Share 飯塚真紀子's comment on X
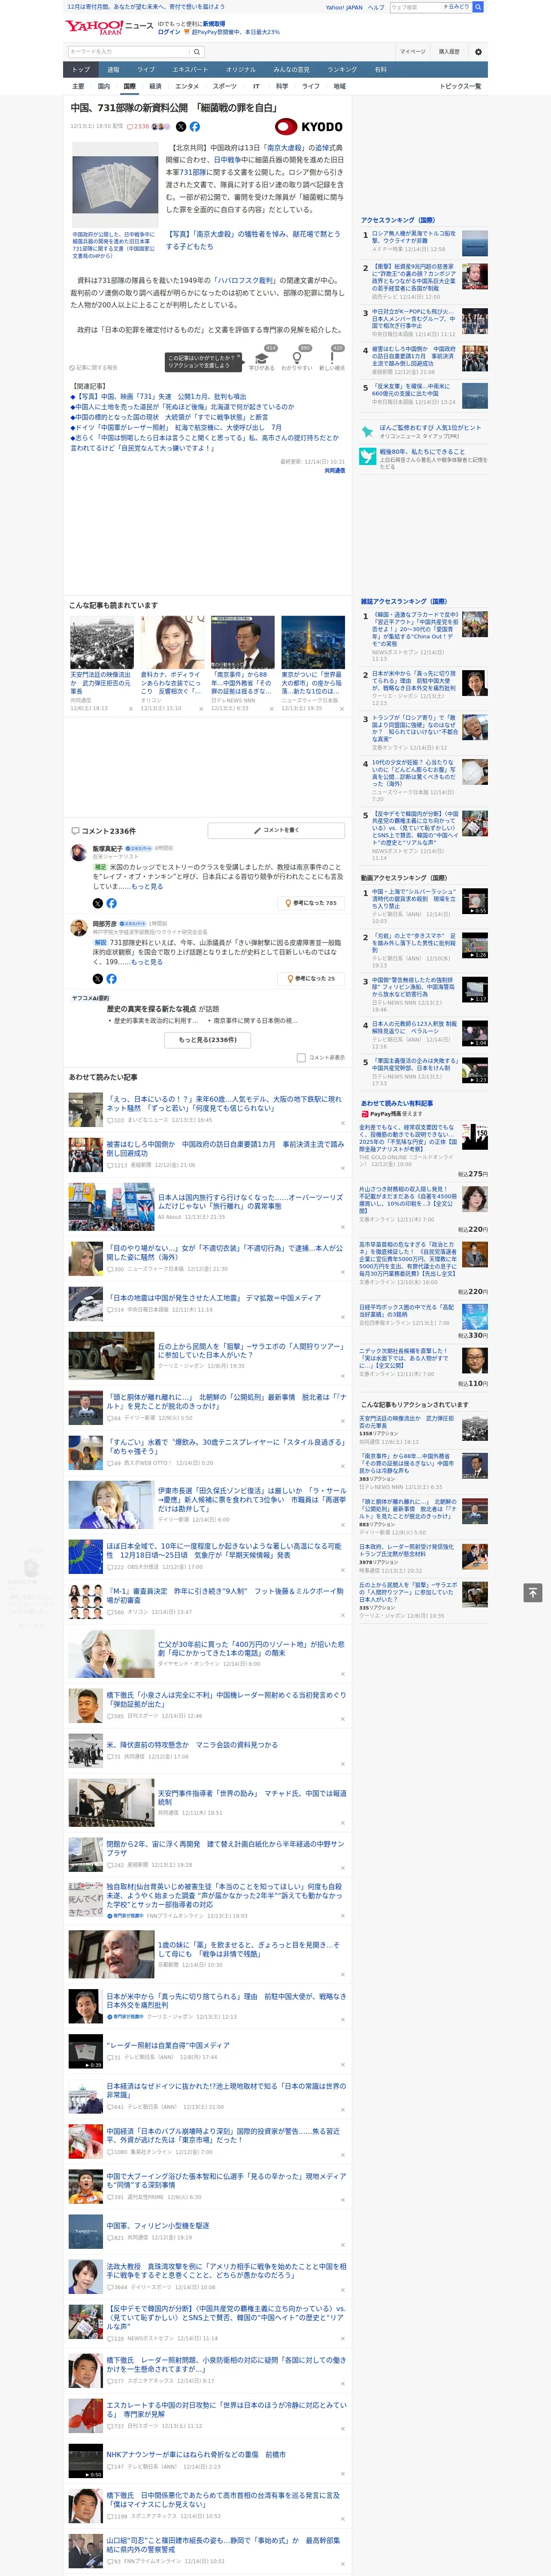The width and height of the screenshot is (551, 2576). 98,903
